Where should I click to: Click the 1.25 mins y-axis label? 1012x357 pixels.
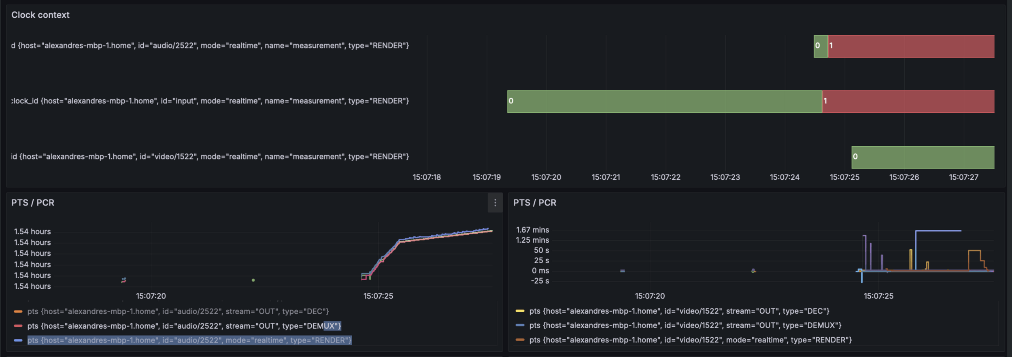(532, 240)
